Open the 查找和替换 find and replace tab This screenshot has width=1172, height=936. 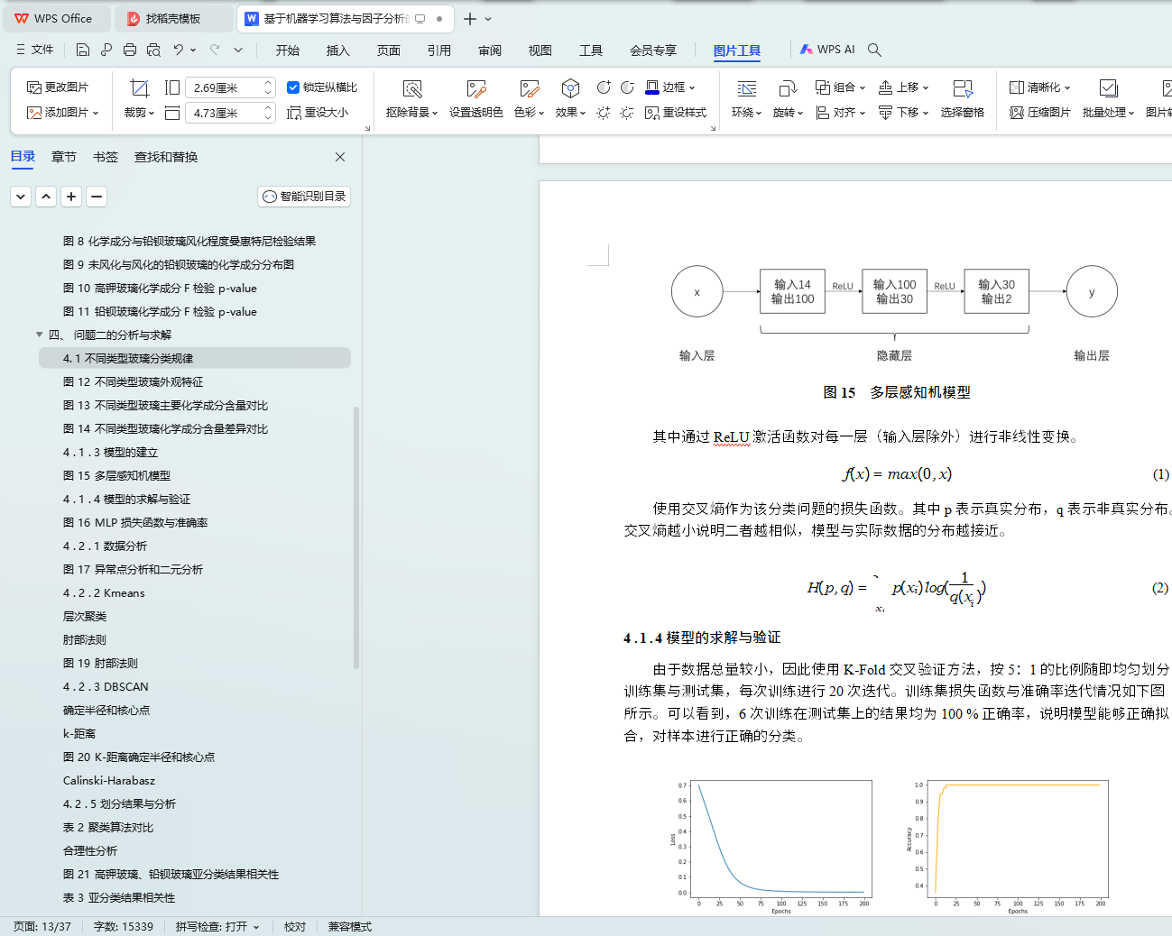(x=166, y=157)
